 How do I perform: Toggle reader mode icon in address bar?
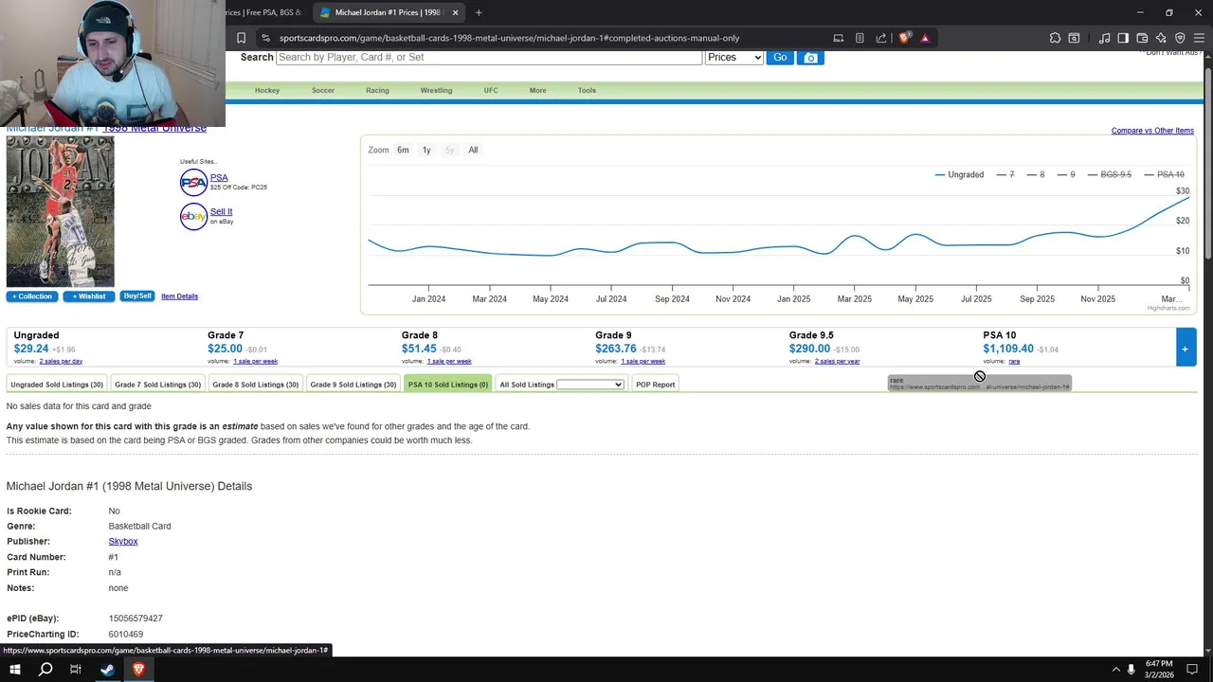860,38
